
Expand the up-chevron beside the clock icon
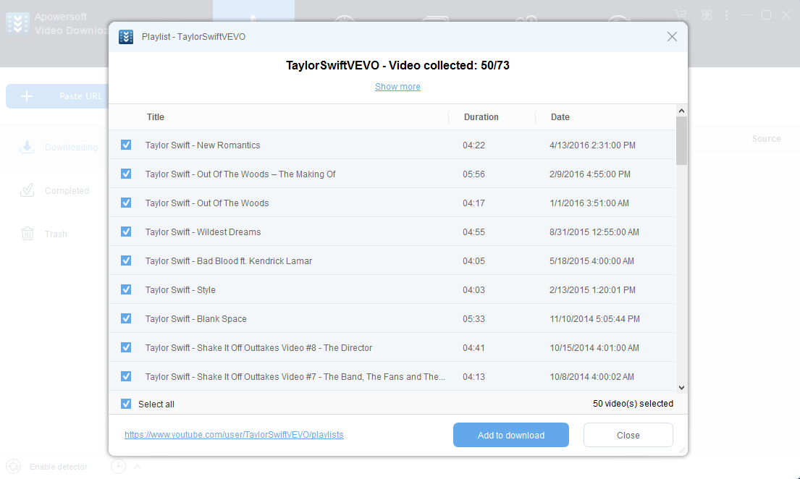point(138,466)
